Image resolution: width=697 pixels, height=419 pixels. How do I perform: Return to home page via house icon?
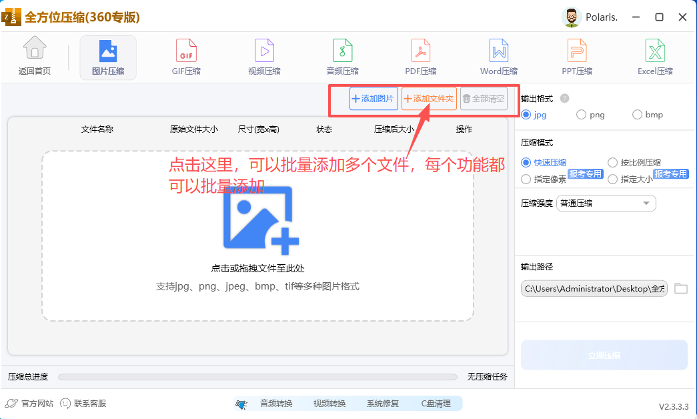click(x=35, y=57)
